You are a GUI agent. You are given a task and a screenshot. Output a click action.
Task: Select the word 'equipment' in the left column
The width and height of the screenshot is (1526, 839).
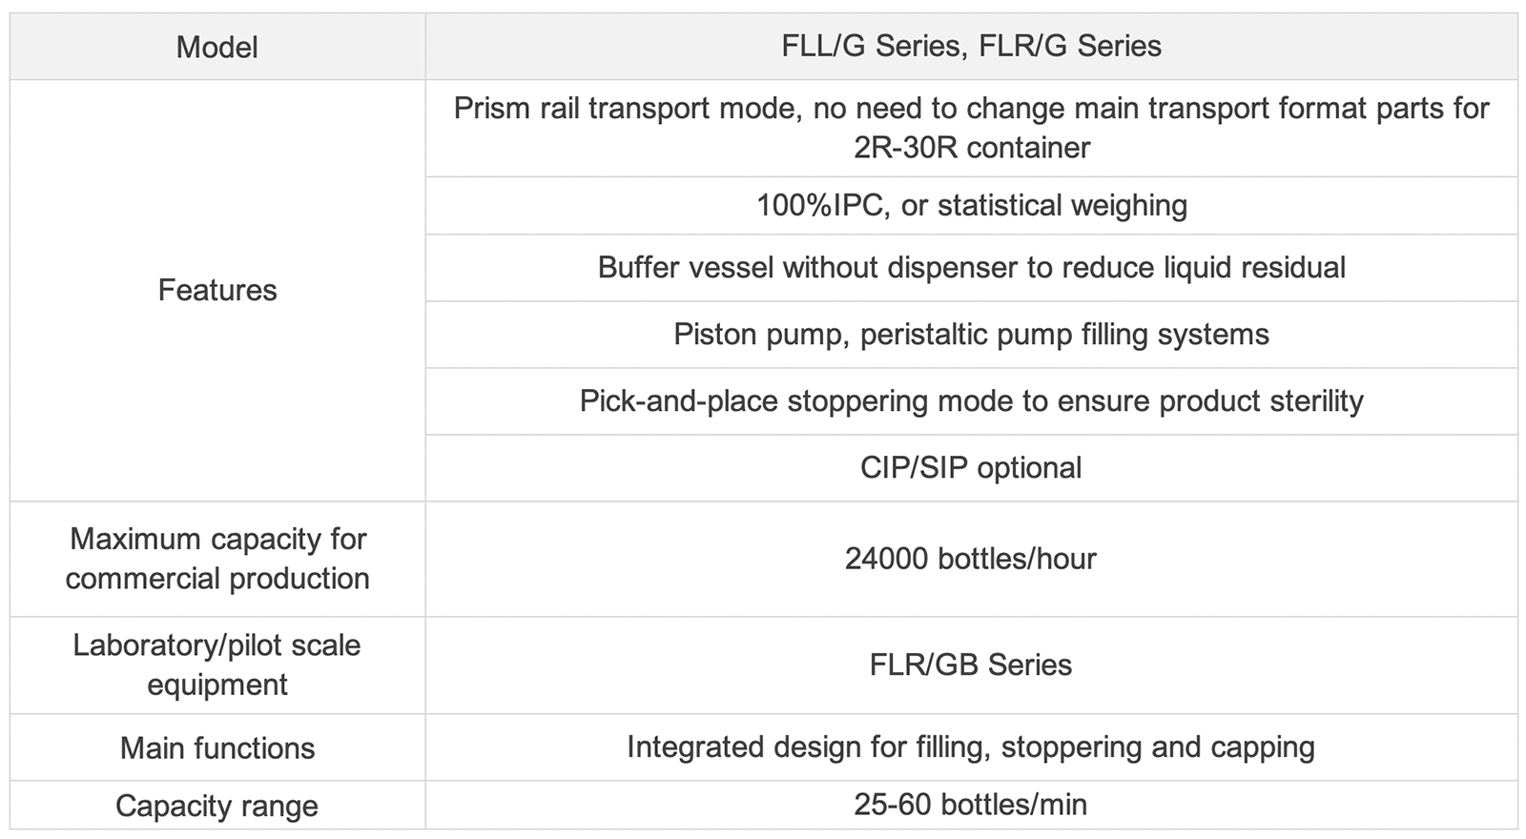coord(217,685)
